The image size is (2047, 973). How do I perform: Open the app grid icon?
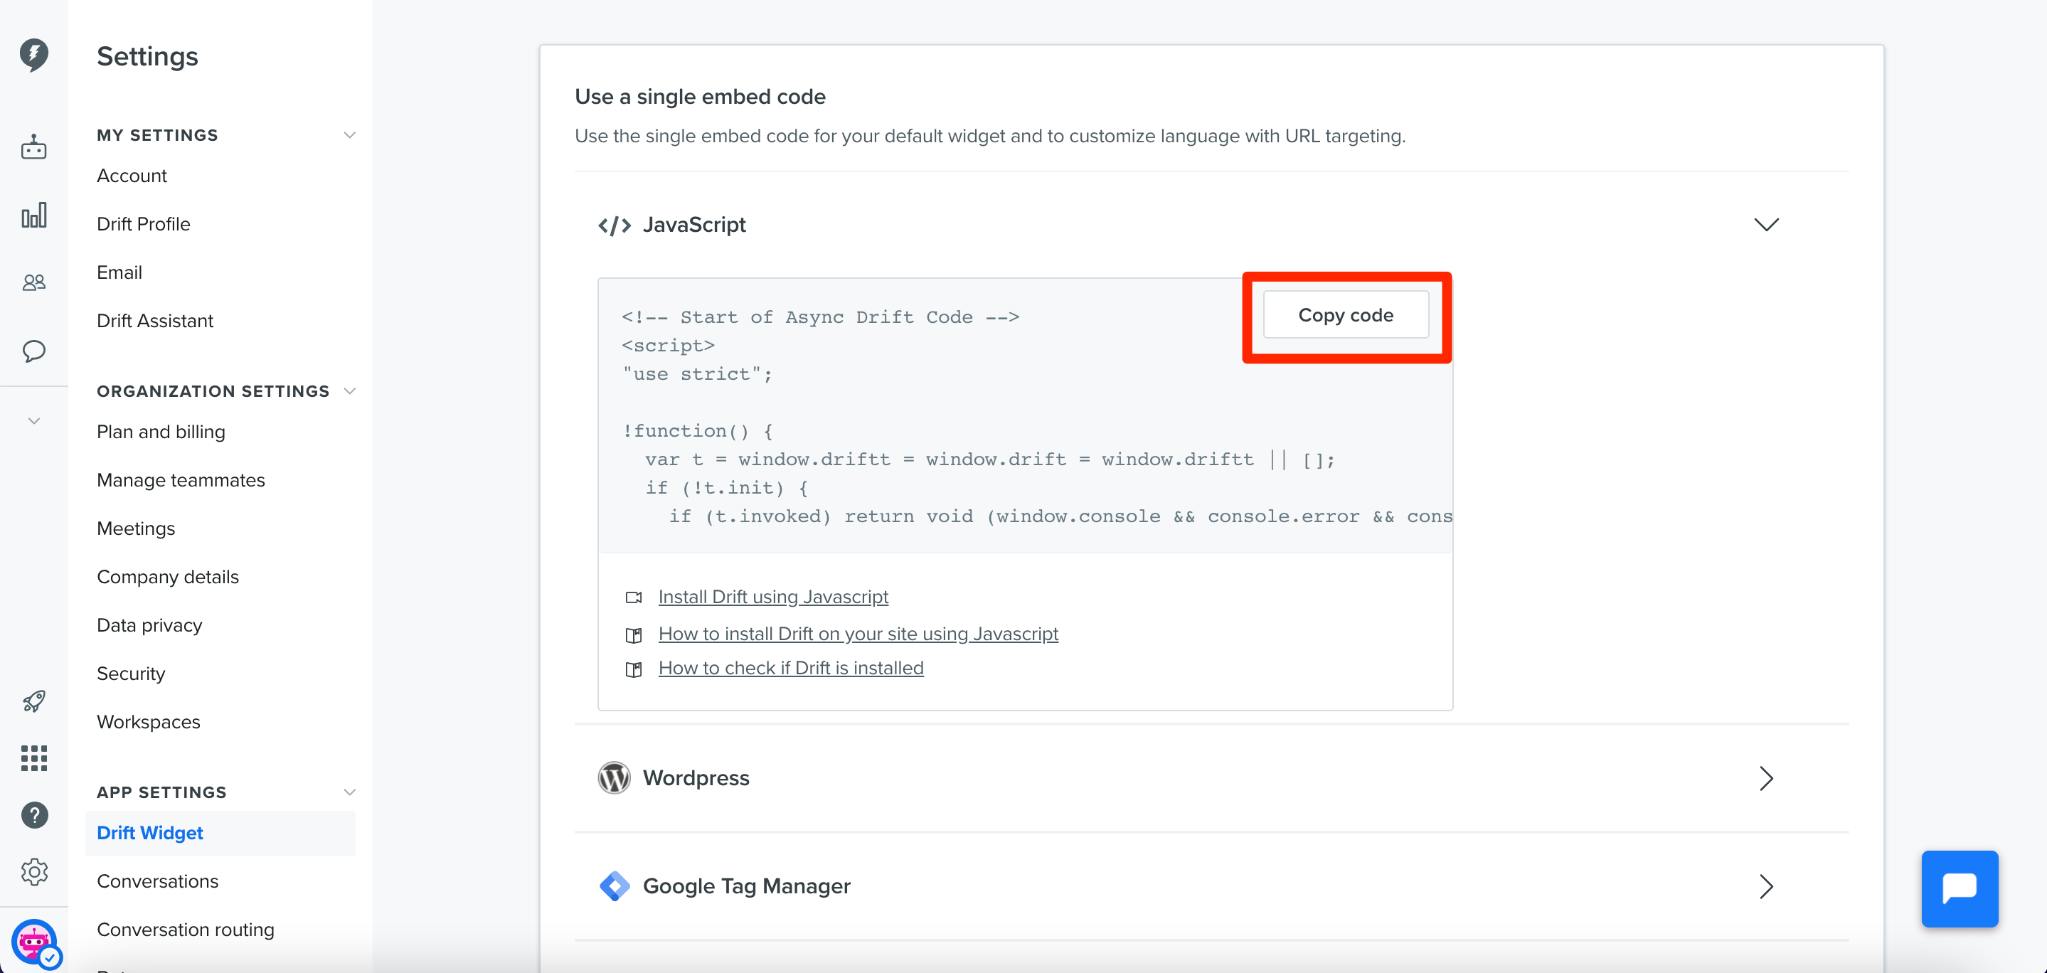33,757
